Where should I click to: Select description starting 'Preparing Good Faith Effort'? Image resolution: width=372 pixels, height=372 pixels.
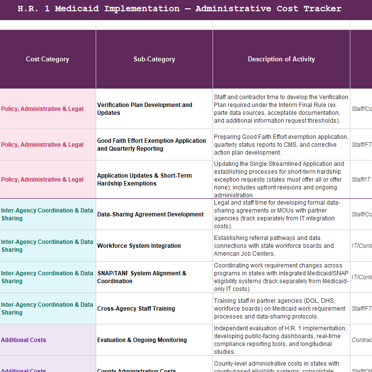pos(281,145)
